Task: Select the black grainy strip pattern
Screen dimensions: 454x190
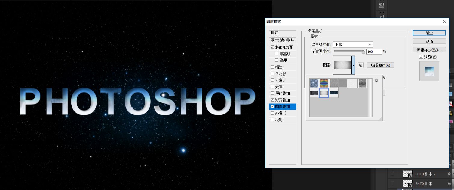Action: click(x=314, y=93)
